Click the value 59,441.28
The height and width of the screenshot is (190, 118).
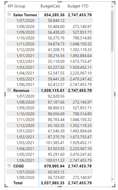pos(56,79)
